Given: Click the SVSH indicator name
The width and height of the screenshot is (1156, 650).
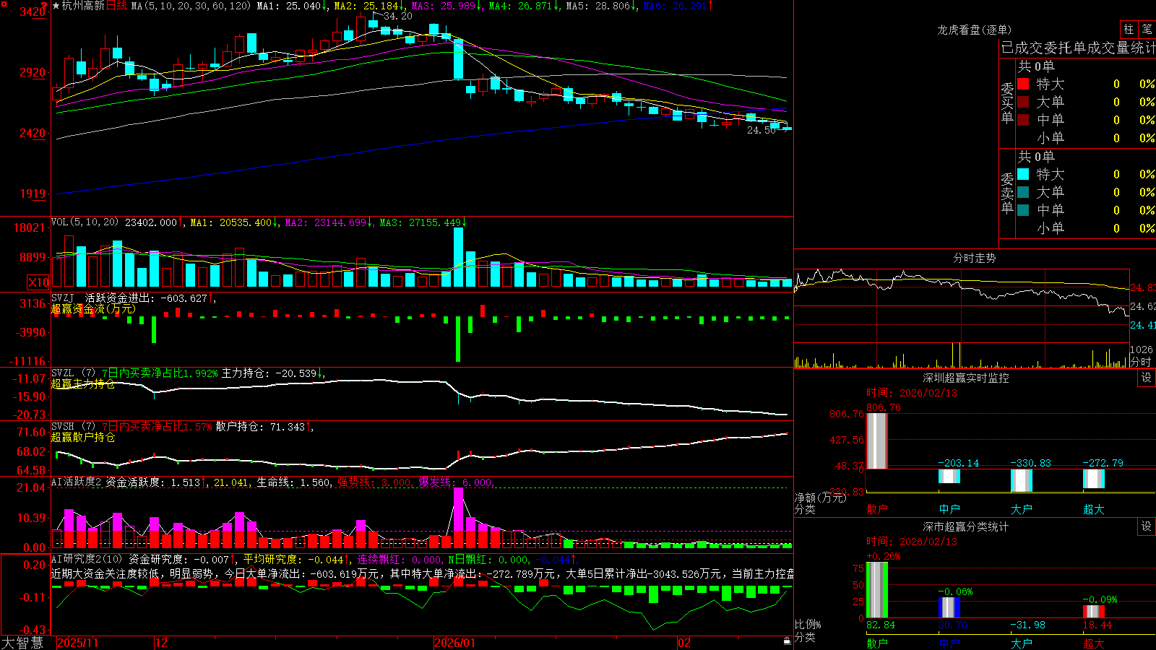Looking at the screenshot, I should 63,427.
